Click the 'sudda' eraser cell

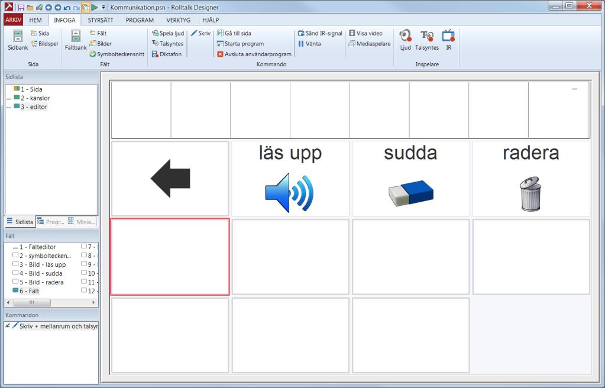[x=410, y=179]
